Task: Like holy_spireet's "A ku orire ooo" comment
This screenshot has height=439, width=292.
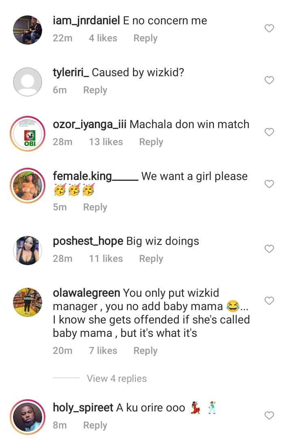Action: pos(269,415)
